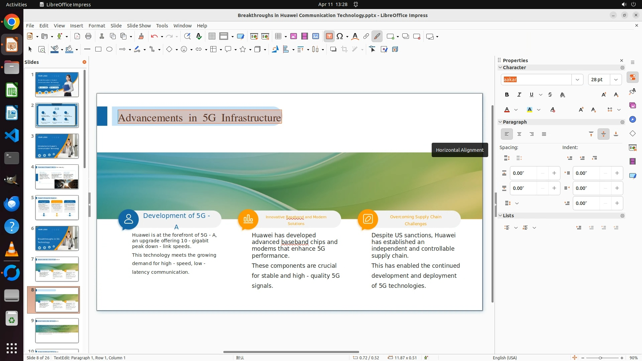
Task: Click the Display Grid icon
Action: click(212, 36)
